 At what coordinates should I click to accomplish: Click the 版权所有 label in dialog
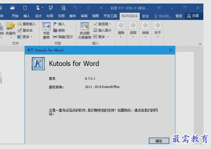[56, 87]
